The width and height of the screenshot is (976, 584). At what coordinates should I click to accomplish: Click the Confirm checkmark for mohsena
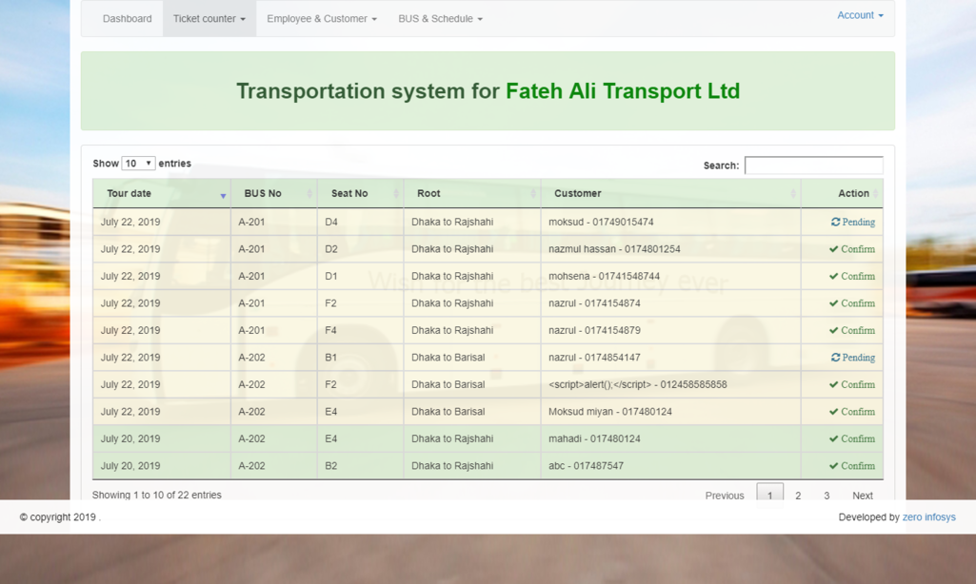(834, 277)
